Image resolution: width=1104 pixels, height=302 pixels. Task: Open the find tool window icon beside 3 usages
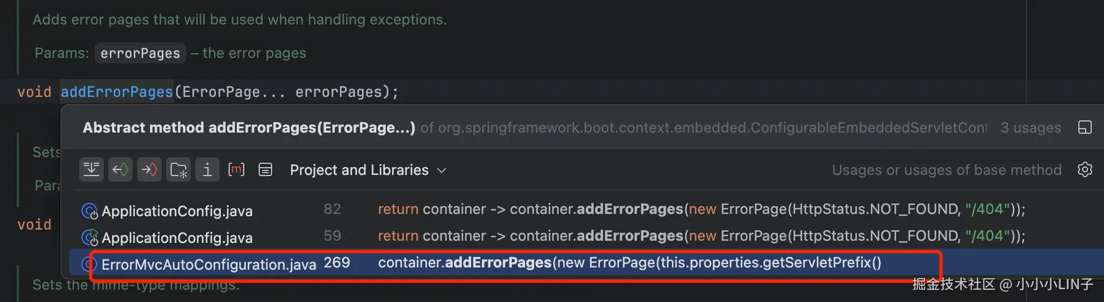(1085, 128)
